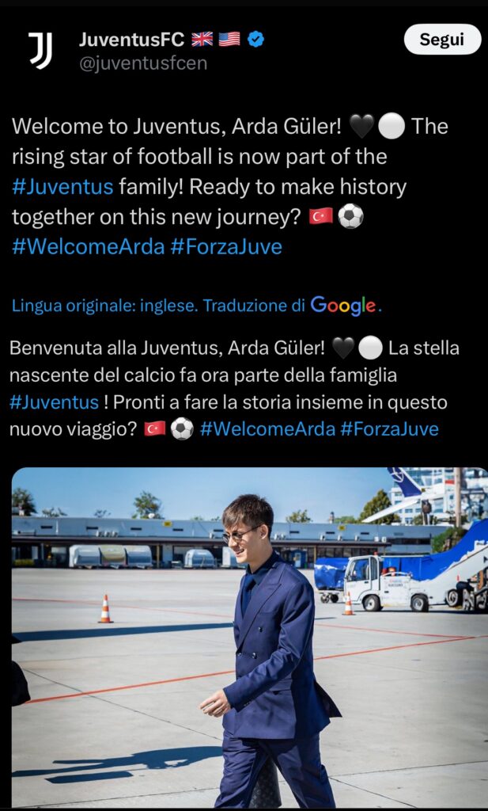488x811 pixels.
Task: Open the airport photo attached to tweet
Action: click(249, 638)
